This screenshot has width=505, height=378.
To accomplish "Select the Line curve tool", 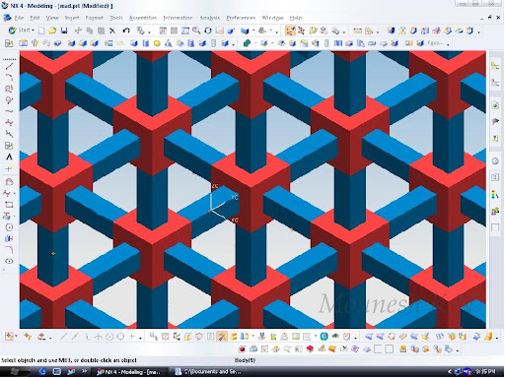I will click(9, 66).
